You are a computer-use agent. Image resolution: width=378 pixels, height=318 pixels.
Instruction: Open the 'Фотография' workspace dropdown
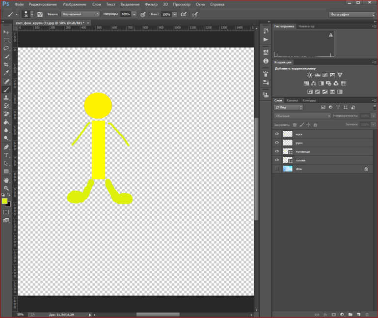(351, 14)
